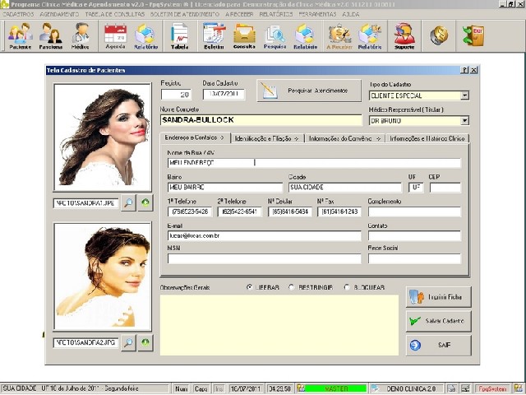The image size is (526, 395).
Task: Click the Salvar Cadastro button
Action: click(x=438, y=321)
